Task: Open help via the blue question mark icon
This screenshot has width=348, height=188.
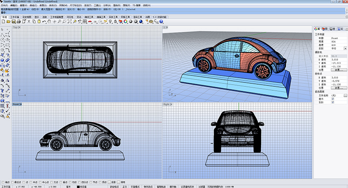Action: pos(161,21)
